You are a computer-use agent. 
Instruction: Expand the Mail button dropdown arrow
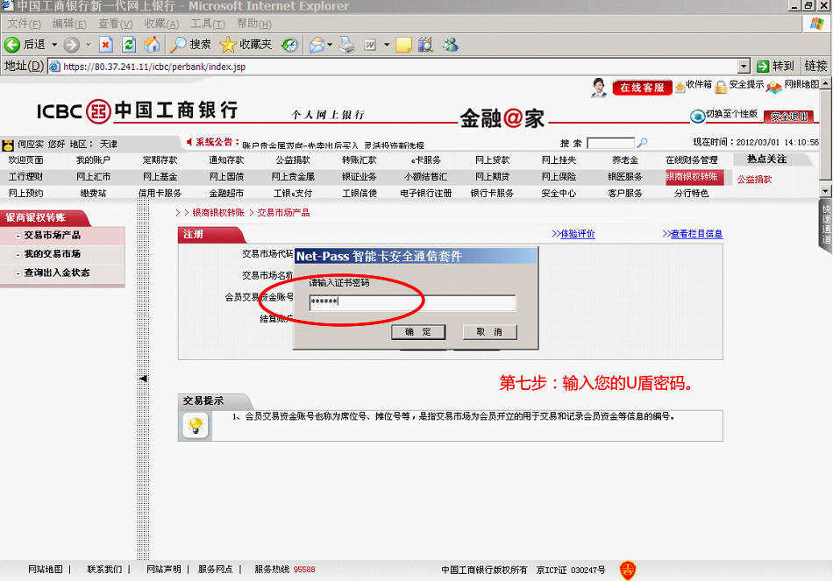330,45
